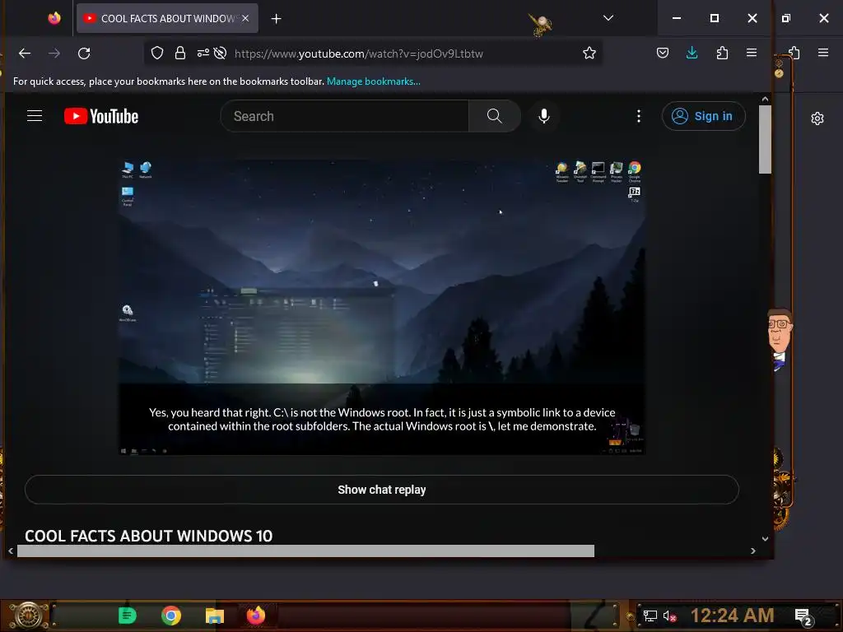This screenshot has width=843, height=632.
Task: Open YouTube settings three-dot menu
Action: [639, 116]
